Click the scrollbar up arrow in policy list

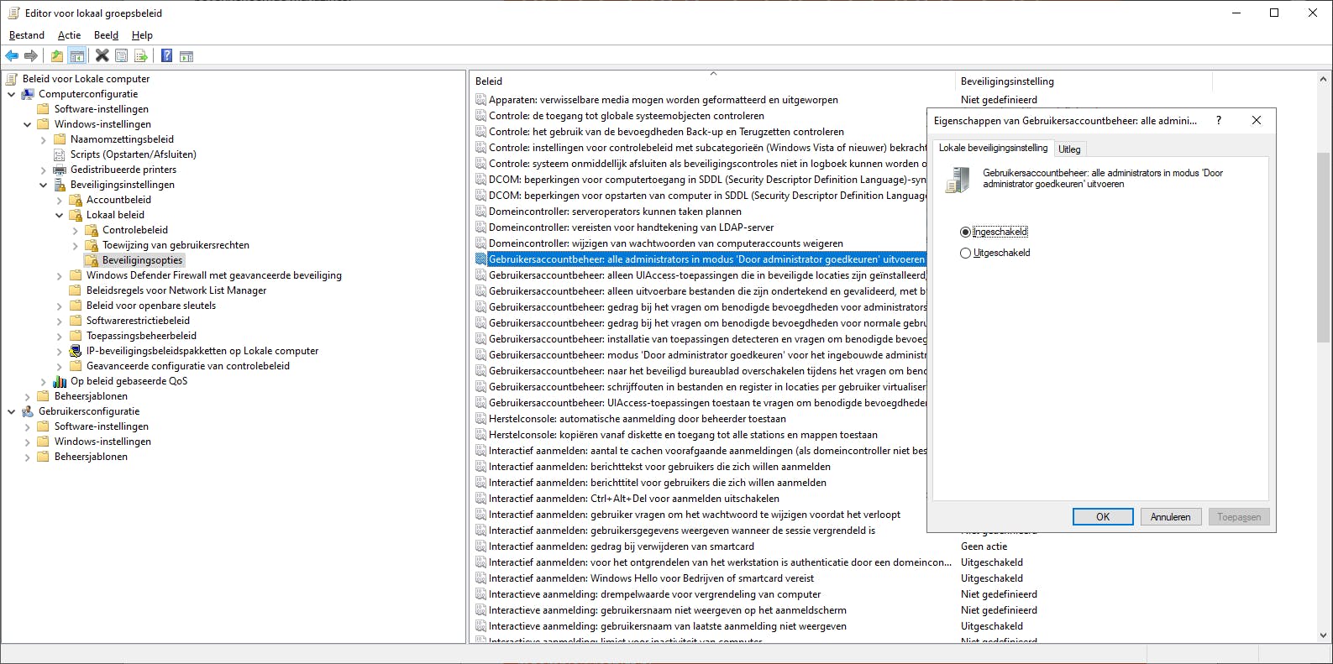tap(1323, 80)
